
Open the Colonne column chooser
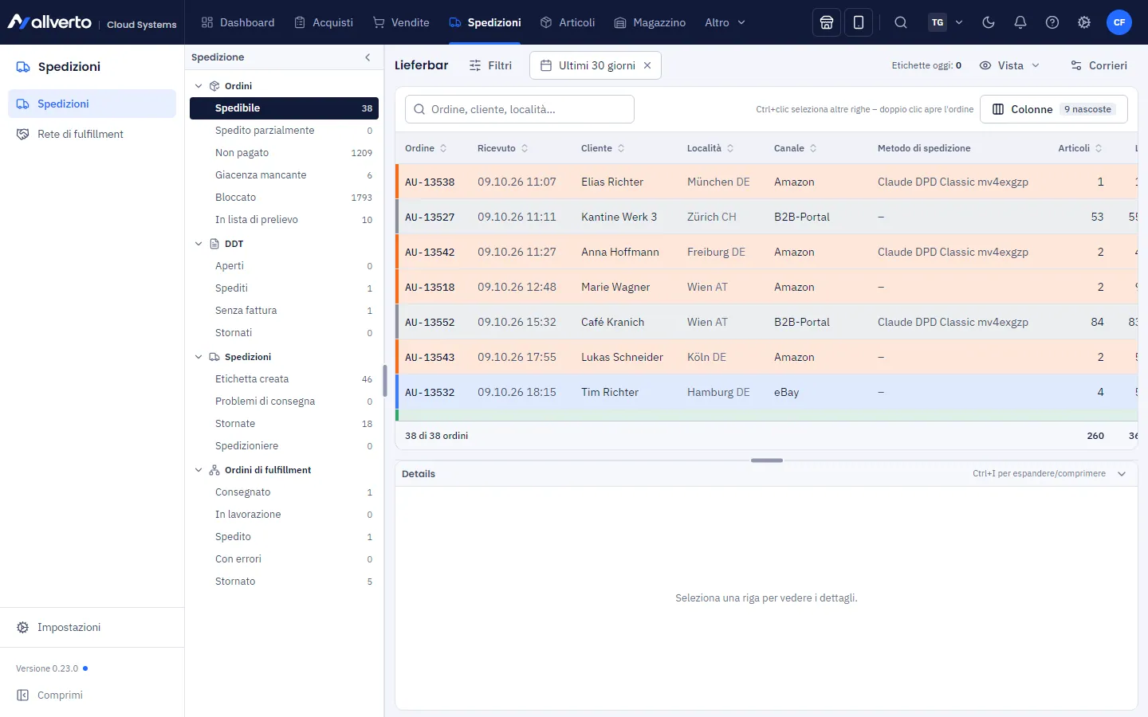point(1054,109)
